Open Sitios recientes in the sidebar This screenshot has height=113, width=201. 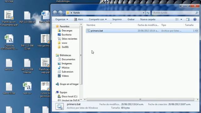coord(69,39)
